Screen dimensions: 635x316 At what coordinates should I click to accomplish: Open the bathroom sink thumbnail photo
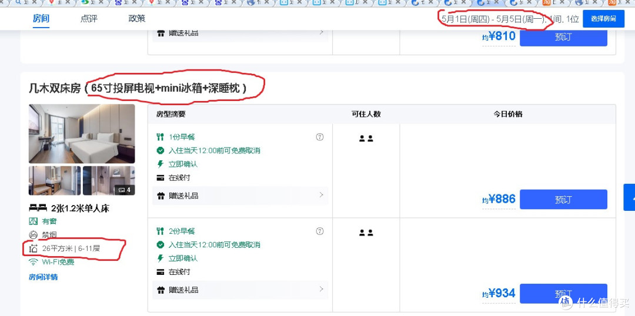55,180
